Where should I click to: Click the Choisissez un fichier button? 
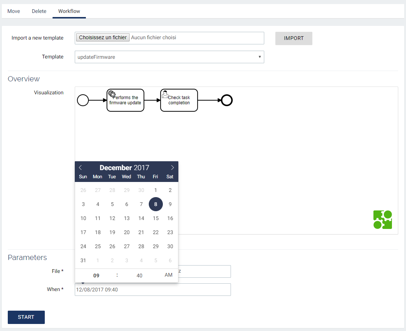[x=103, y=37]
